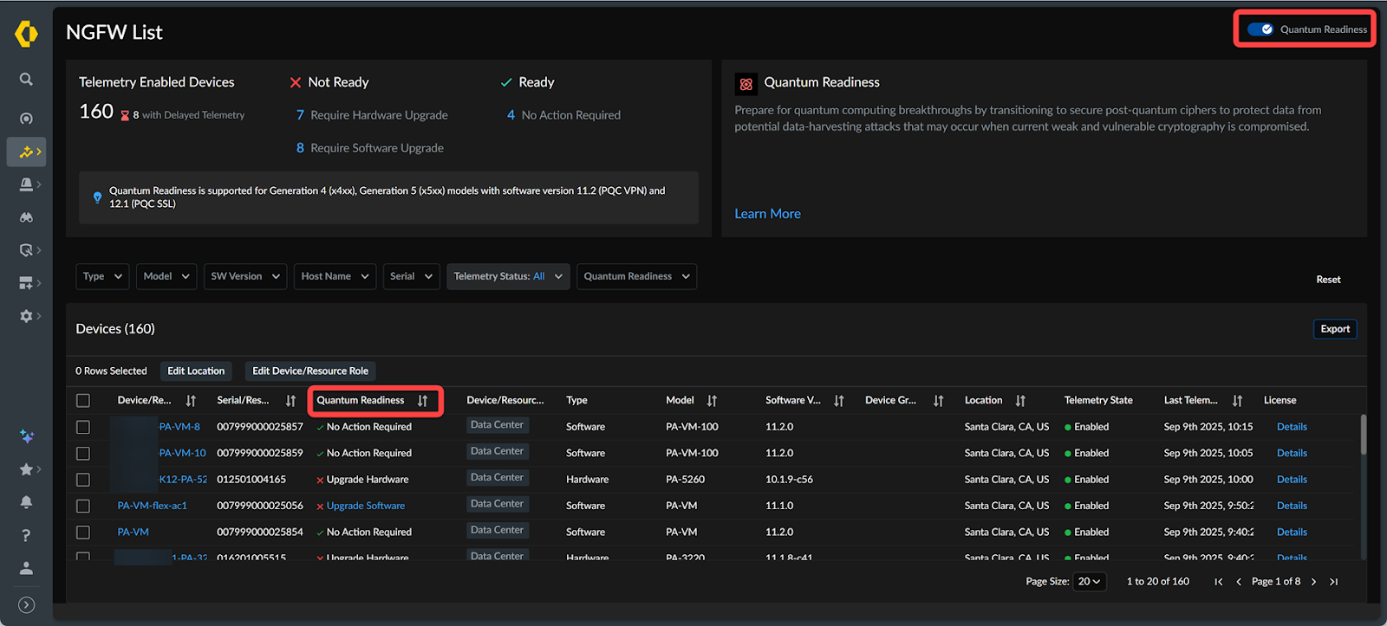Image resolution: width=1387 pixels, height=626 pixels.
Task: Click the device table vertical scrollbar
Action: pyautogui.click(x=1363, y=435)
